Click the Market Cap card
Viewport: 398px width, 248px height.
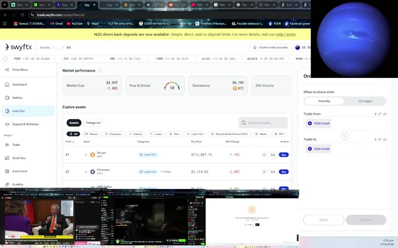click(92, 86)
